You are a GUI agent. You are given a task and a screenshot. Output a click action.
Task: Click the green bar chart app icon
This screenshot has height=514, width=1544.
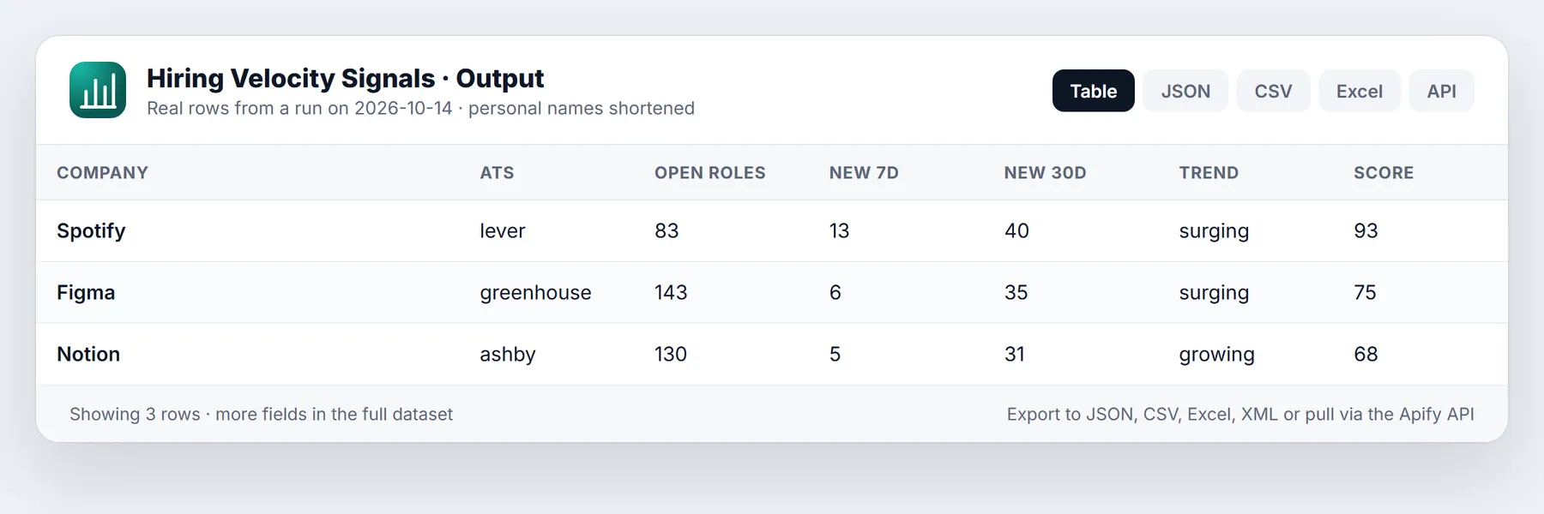pyautogui.click(x=98, y=90)
